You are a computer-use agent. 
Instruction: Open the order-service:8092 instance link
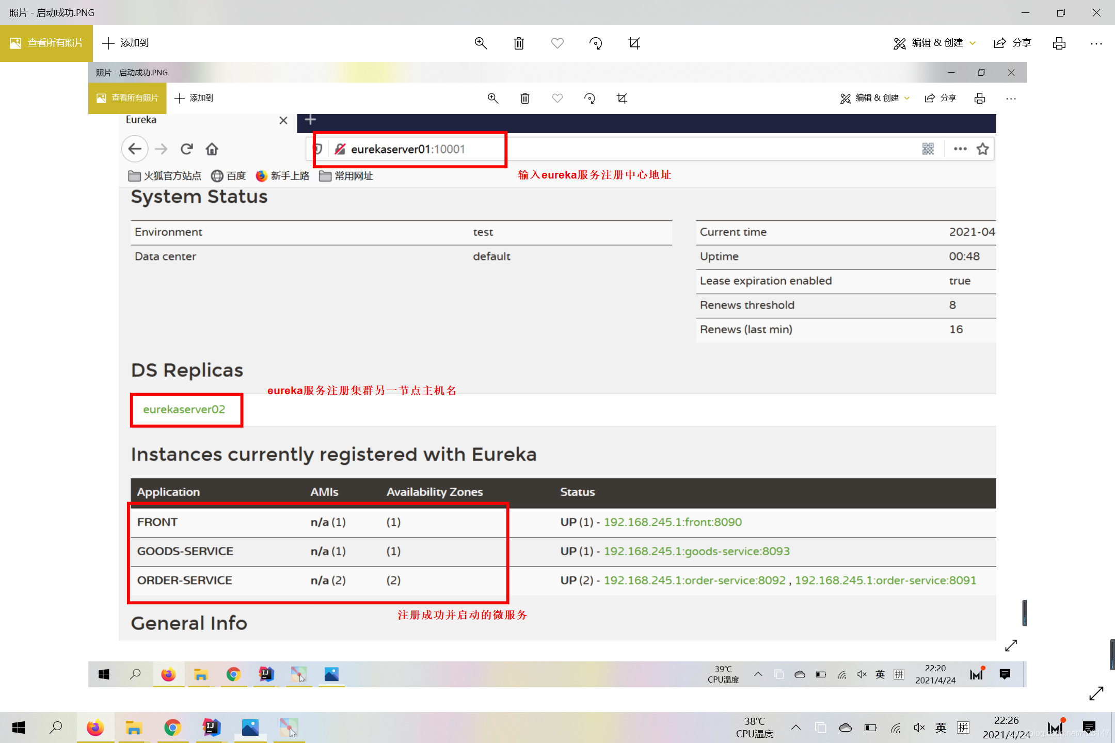694,580
